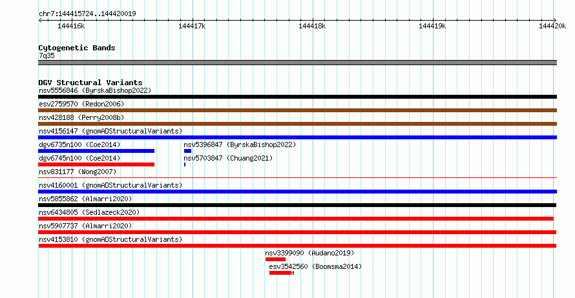Select the dgv6745n100 (Coe2014) red bar
The height and width of the screenshot is (298, 575).
[x=96, y=164]
